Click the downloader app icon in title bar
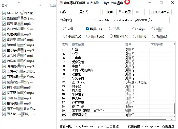Viewport: 178px width, 129px height. 61,3
